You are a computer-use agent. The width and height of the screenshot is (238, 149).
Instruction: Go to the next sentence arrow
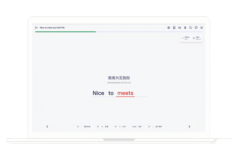pos(189,127)
